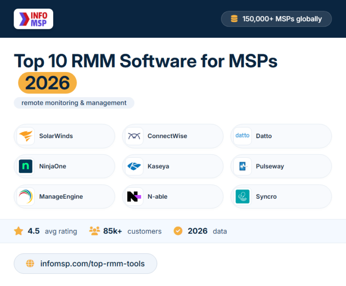
Task: Select the Kaseya label
Action: point(158,166)
